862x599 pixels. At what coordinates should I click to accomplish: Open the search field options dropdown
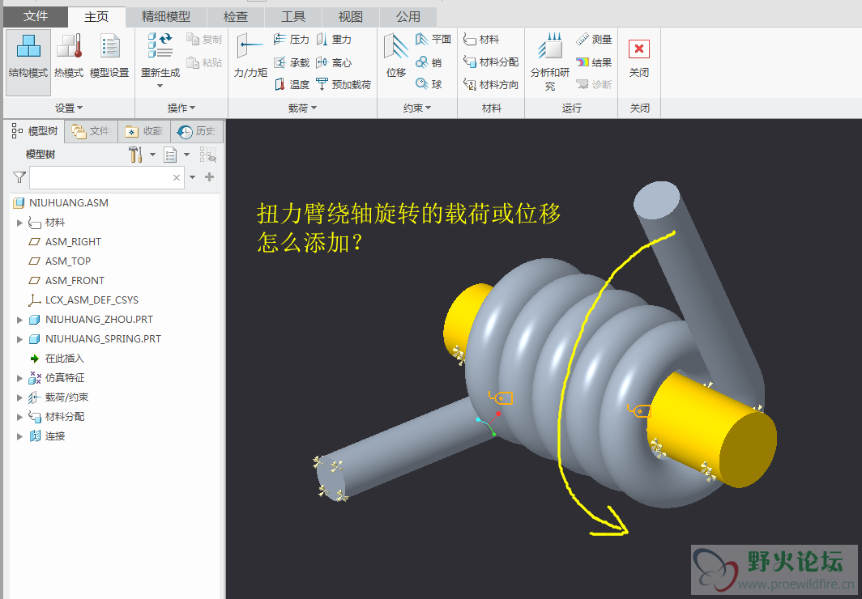[193, 177]
